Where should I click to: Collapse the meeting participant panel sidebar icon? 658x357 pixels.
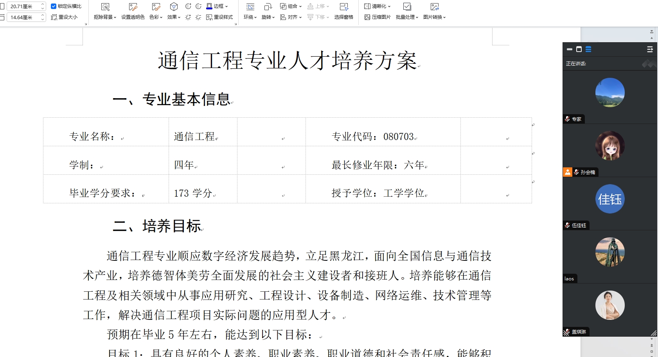pos(650,49)
